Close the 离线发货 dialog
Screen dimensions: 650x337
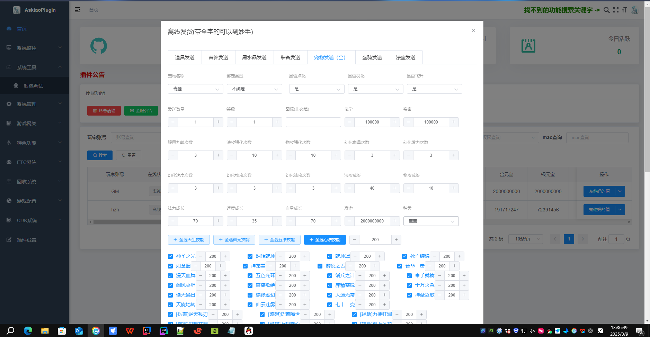473,30
